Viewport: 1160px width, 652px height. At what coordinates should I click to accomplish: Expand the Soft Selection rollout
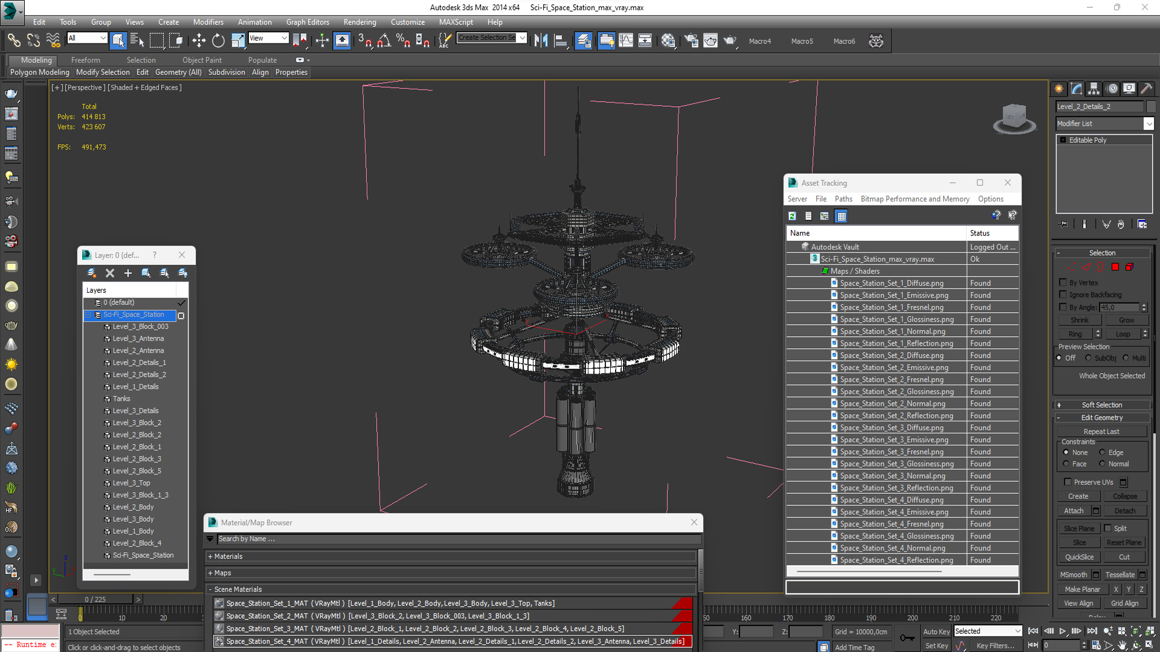click(1102, 404)
